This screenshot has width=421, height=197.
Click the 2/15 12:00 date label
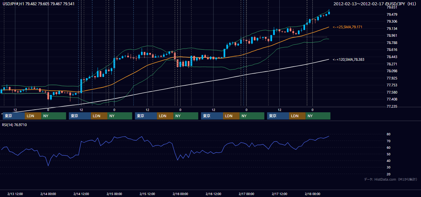pos(147,194)
